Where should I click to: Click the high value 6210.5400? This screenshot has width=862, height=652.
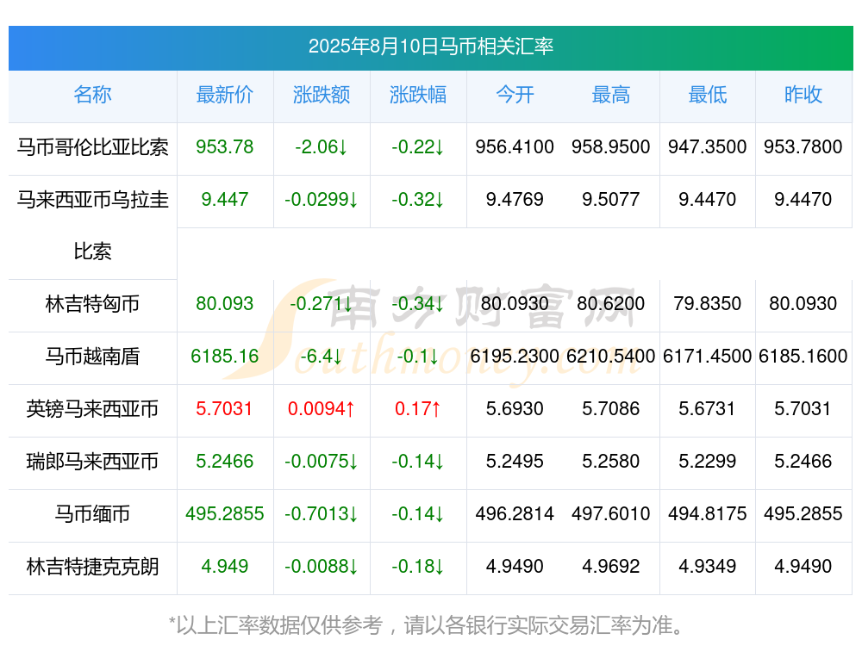coord(611,357)
